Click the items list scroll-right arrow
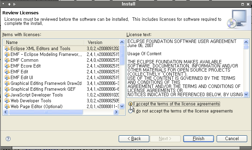The image size is (252, 150). pyautogui.click(x=116, y=112)
